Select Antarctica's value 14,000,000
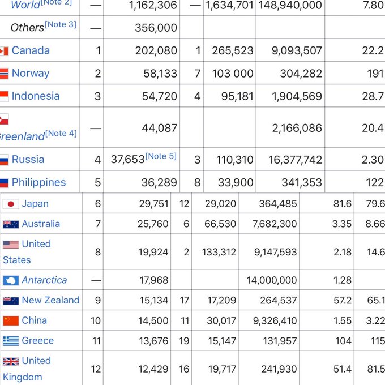Image resolution: width=385 pixels, height=385 pixels. [x=272, y=280]
